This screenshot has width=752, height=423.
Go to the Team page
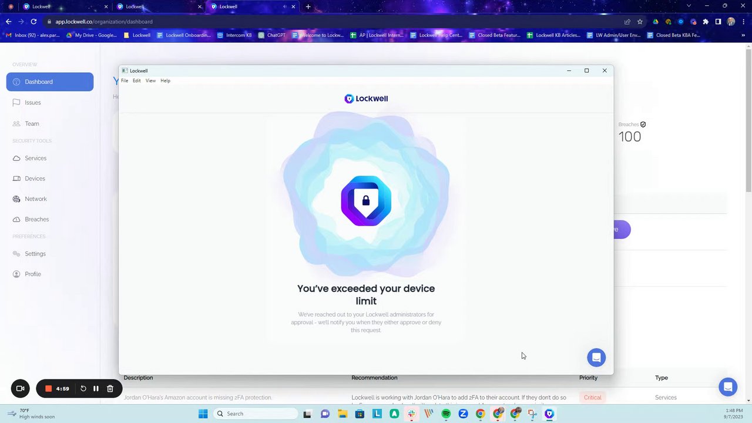[x=32, y=123]
